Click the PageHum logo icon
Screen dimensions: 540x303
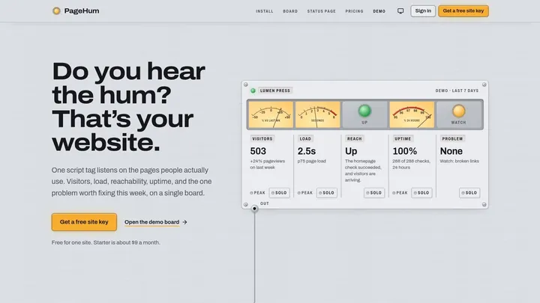[x=56, y=11]
